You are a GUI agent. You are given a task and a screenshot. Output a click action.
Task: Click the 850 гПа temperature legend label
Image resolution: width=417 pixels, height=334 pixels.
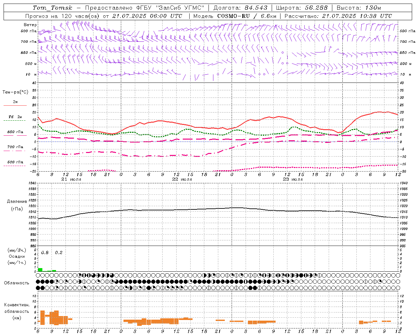15,132
